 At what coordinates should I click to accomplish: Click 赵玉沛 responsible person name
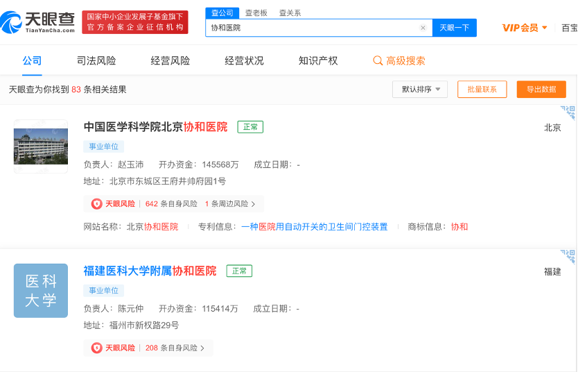coord(131,164)
